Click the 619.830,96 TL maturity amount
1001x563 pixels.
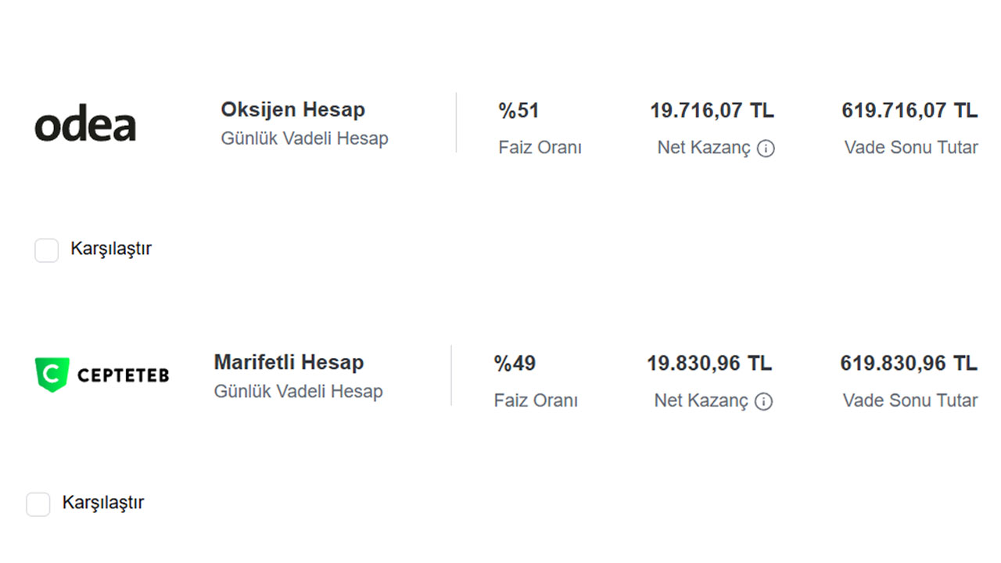click(x=909, y=364)
